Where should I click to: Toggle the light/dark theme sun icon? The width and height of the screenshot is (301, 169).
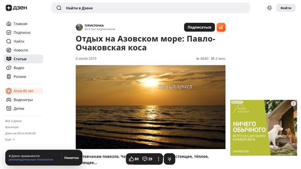coord(269,8)
